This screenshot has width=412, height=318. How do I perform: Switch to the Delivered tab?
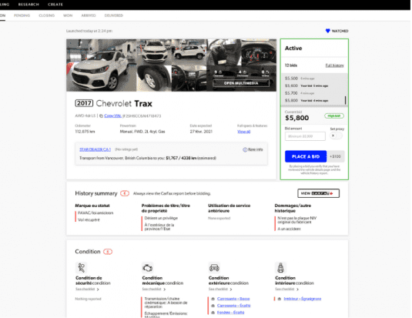click(x=114, y=15)
